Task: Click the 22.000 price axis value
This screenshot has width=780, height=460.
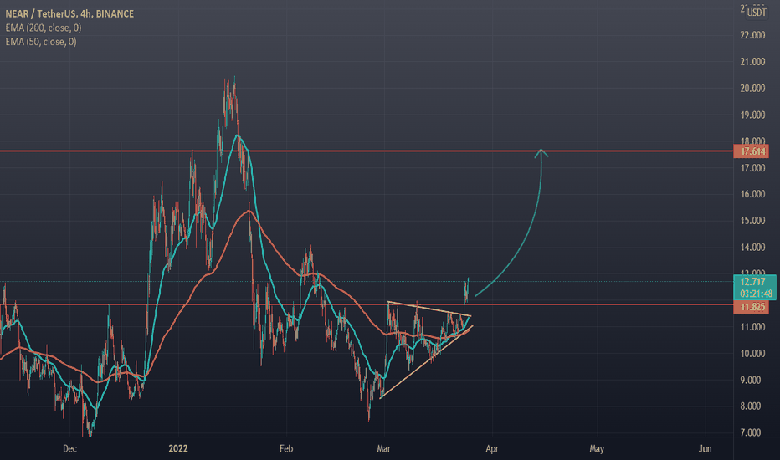Action: (x=752, y=35)
